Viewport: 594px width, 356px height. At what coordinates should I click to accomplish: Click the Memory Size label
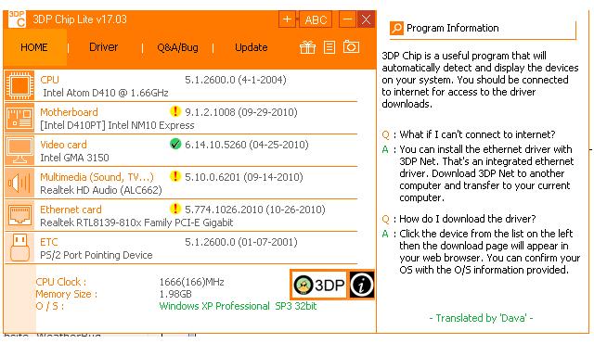pos(66,294)
